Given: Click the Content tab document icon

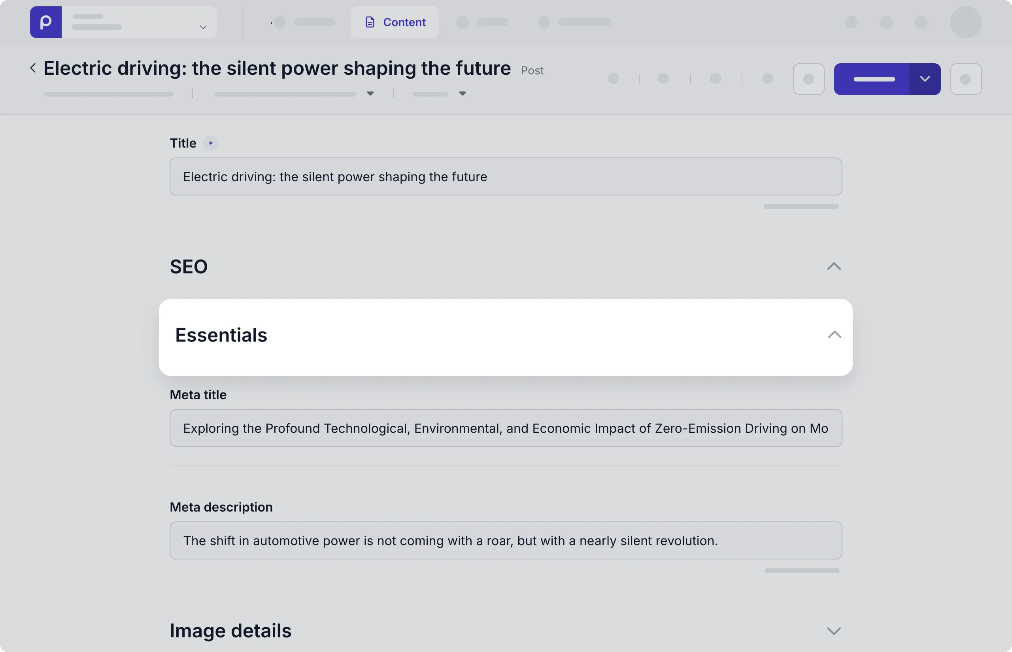Looking at the screenshot, I should click(370, 22).
